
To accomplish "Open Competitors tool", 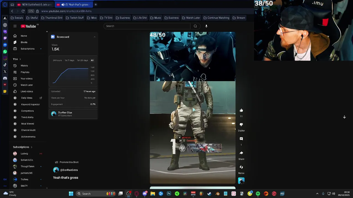I will coord(27,111).
